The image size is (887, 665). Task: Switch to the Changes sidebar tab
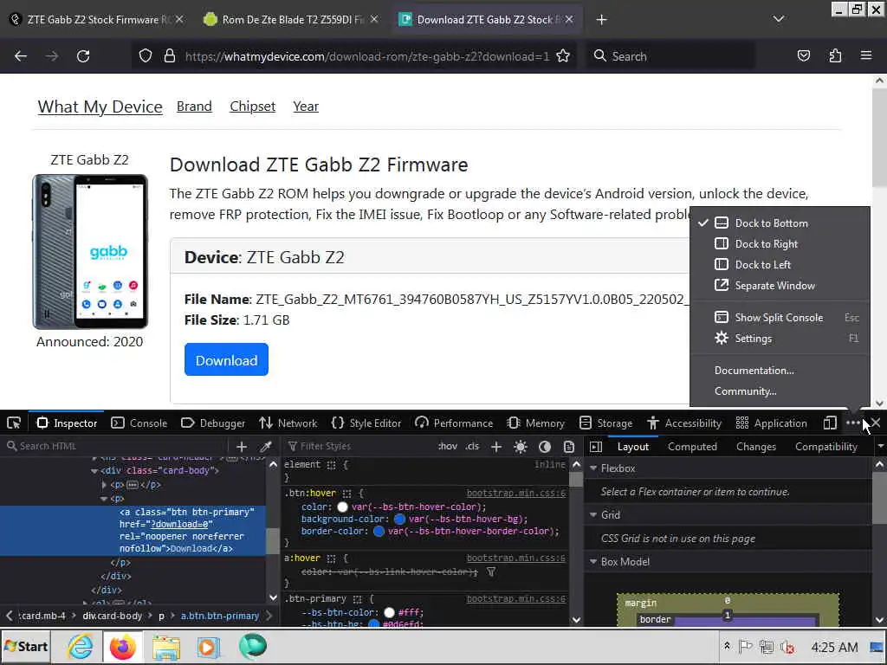(755, 446)
